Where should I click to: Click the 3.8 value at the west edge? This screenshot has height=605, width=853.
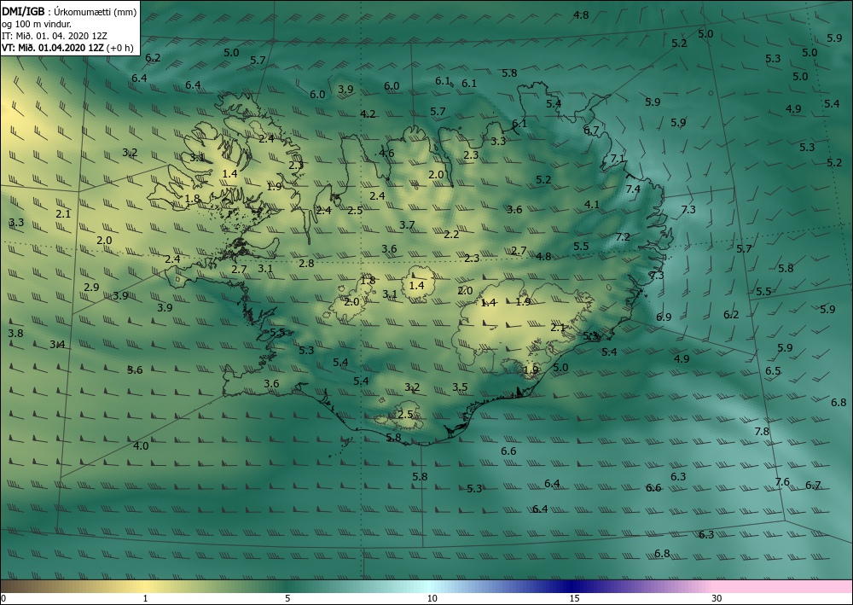[15, 333]
